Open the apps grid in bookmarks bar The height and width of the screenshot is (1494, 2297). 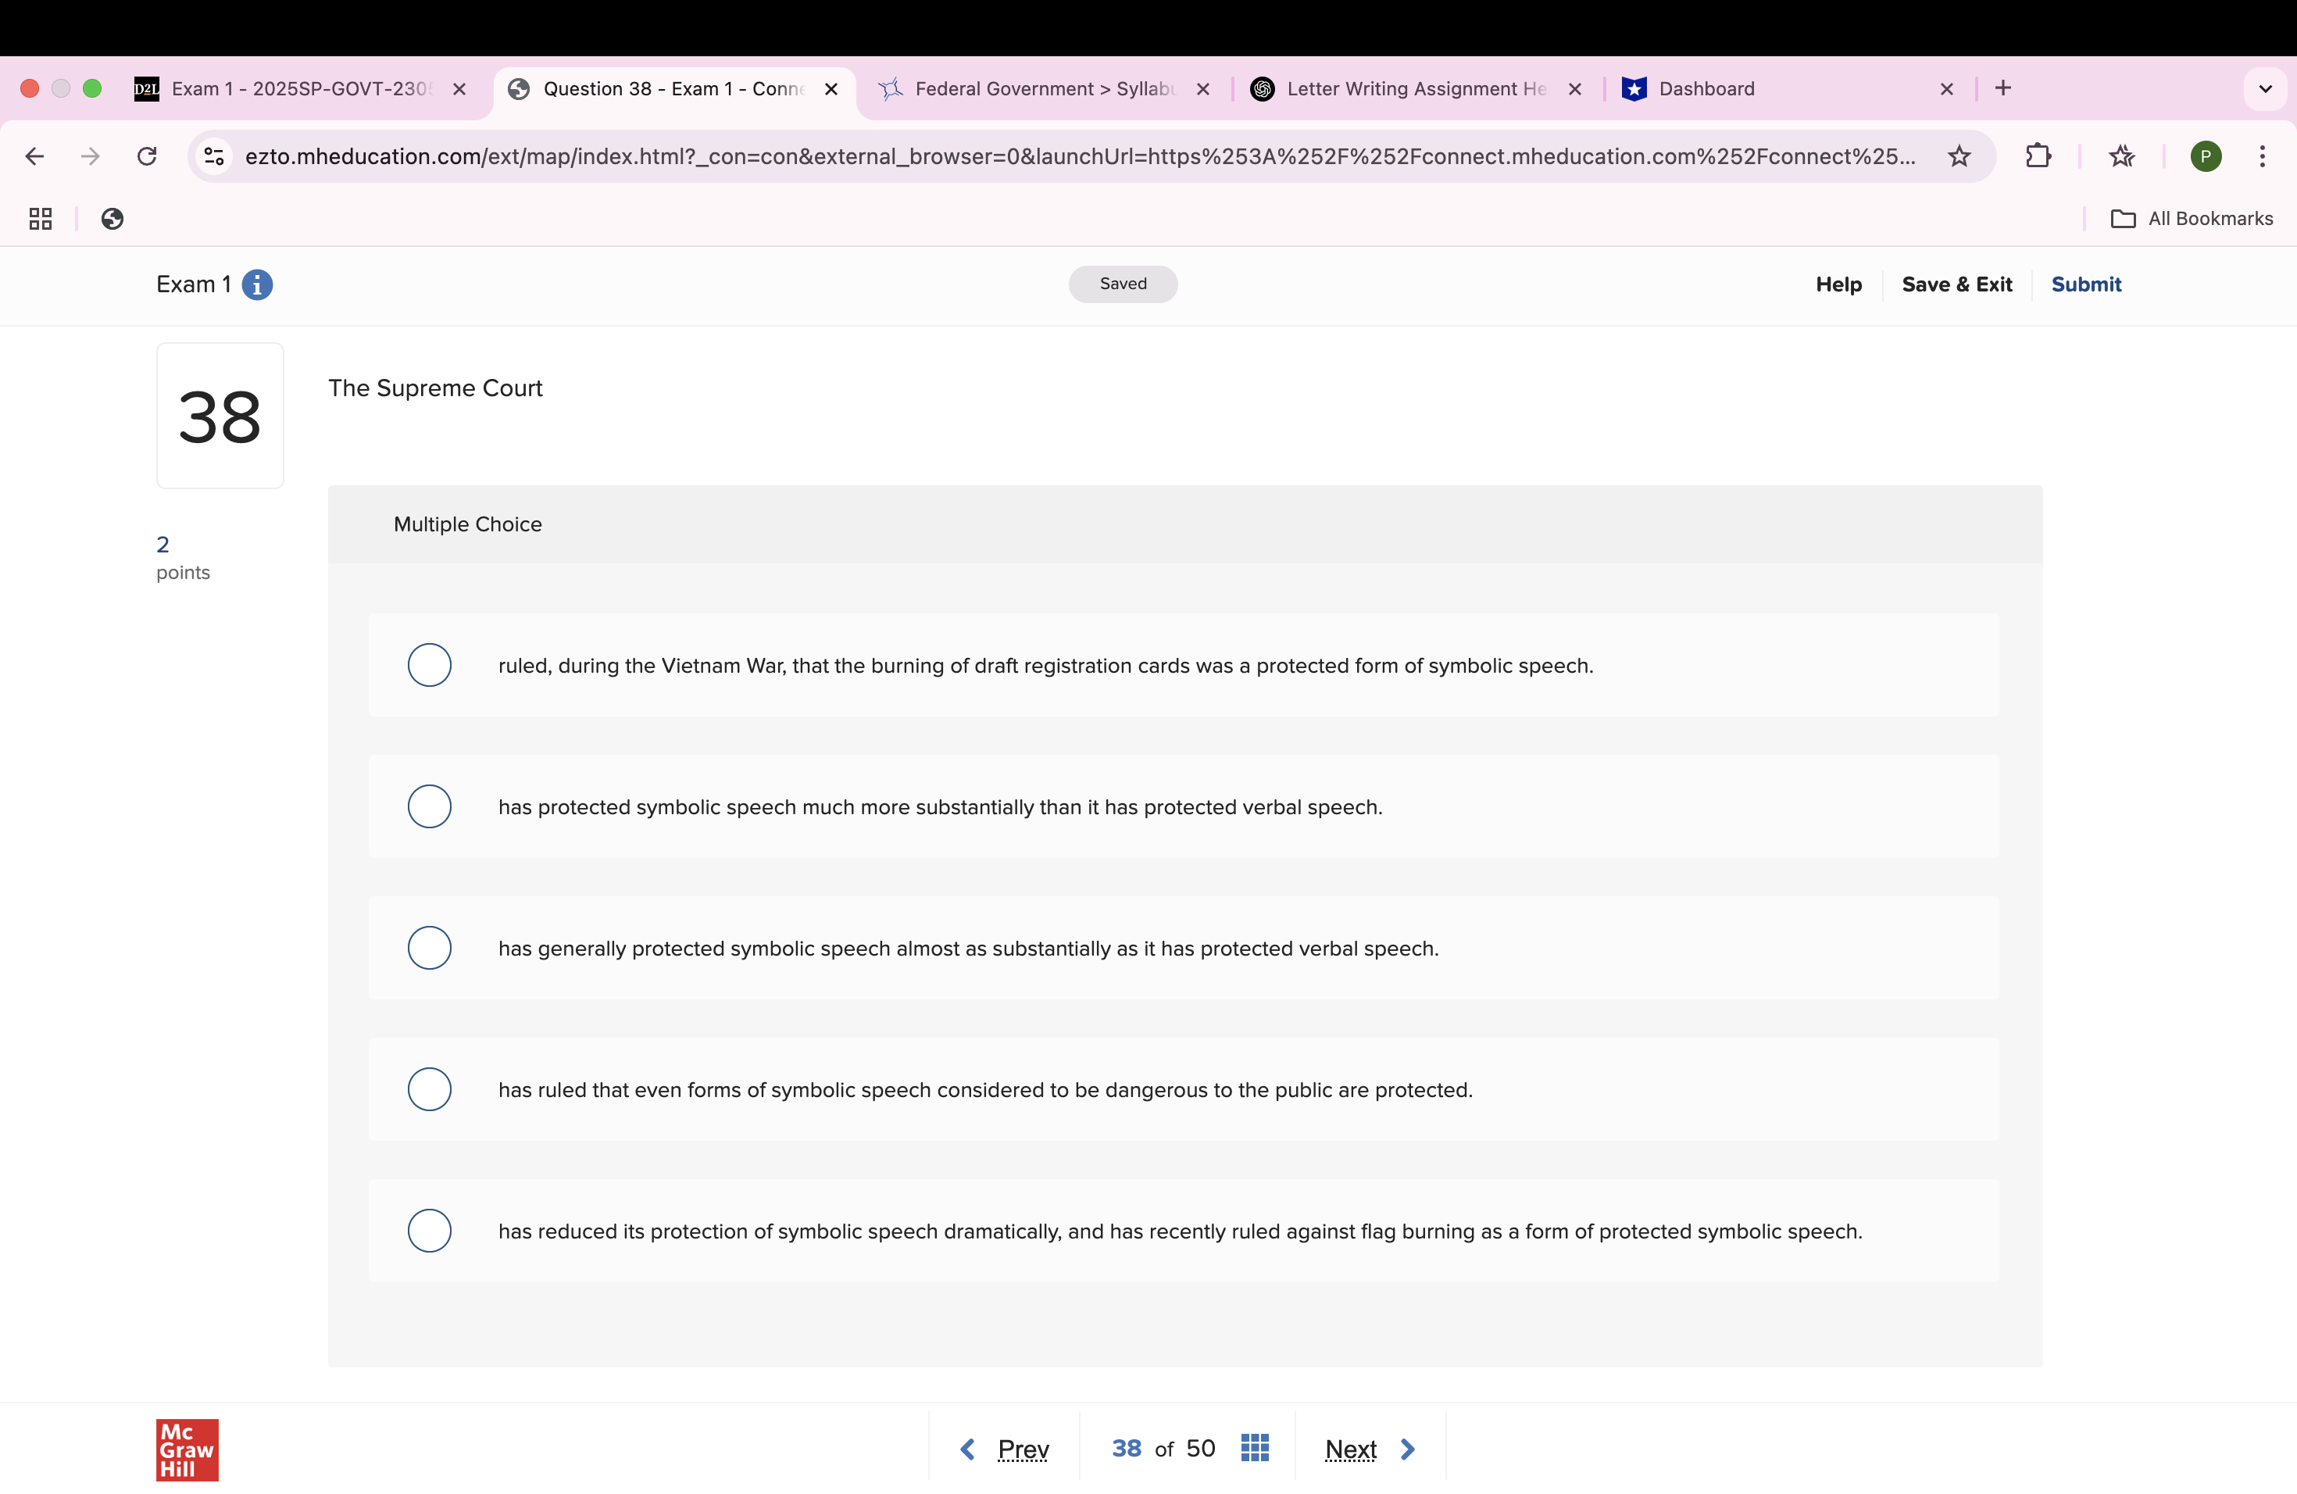click(41, 219)
